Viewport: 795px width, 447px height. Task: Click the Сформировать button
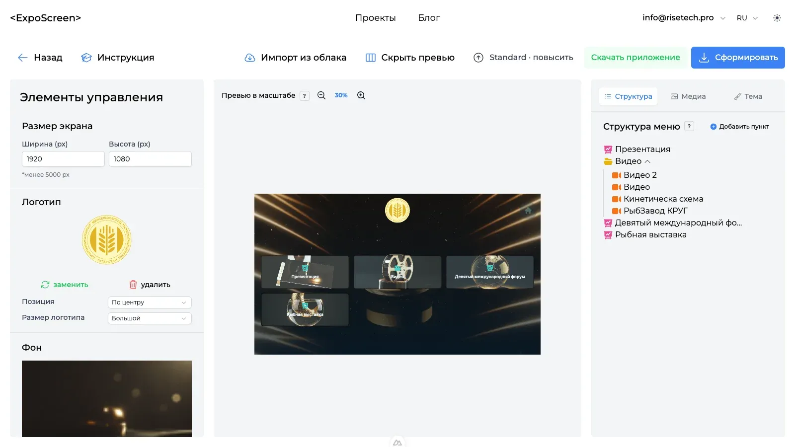pyautogui.click(x=738, y=58)
